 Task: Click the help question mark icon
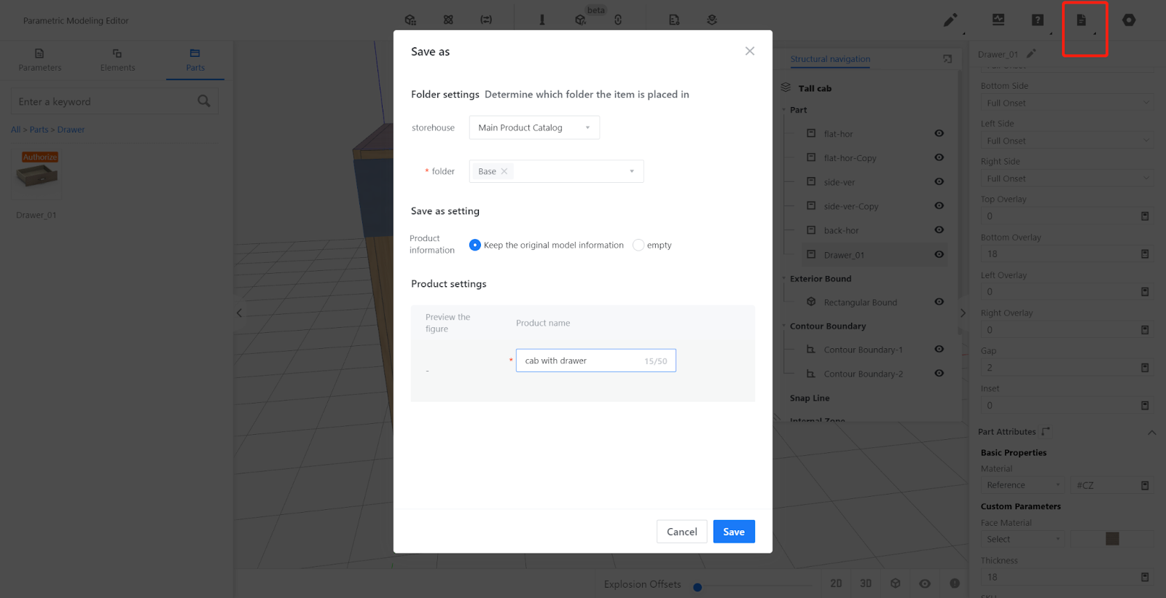click(1037, 20)
